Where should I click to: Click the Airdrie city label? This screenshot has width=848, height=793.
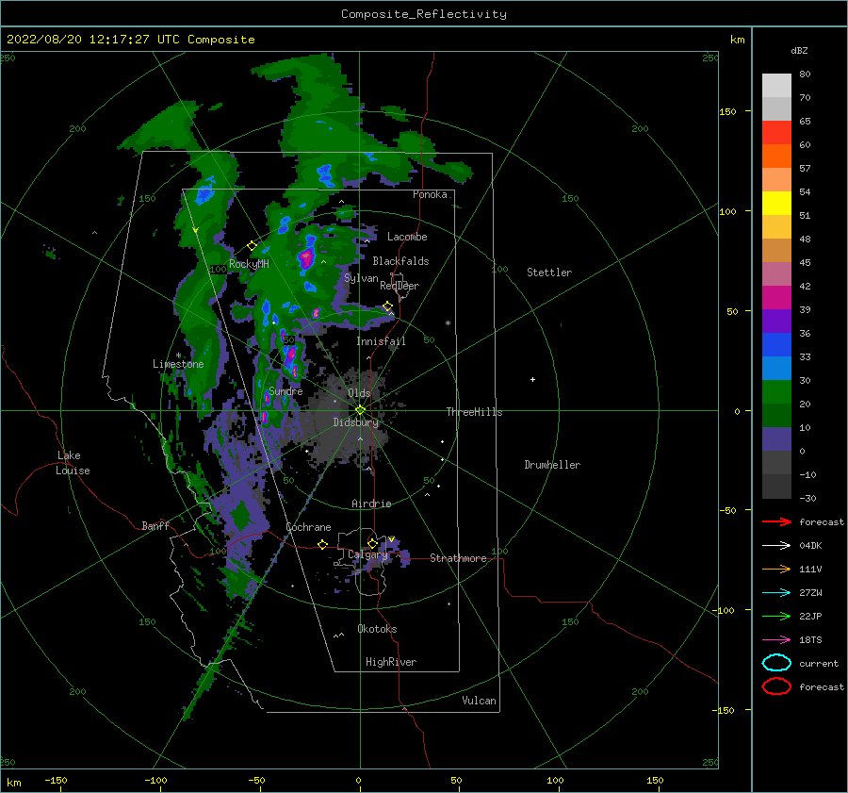[x=371, y=504]
